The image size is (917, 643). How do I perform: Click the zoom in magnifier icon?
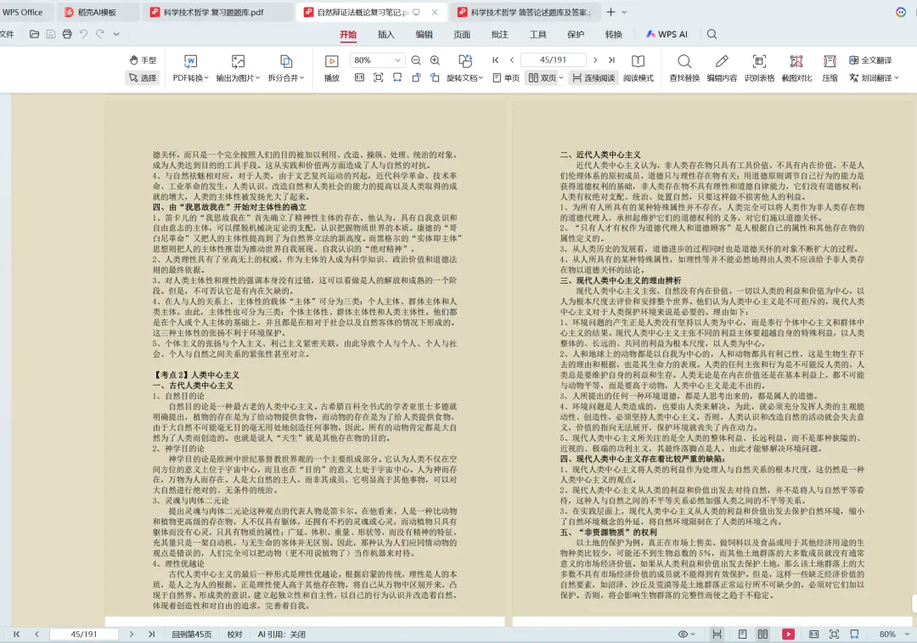pyautogui.click(x=435, y=60)
